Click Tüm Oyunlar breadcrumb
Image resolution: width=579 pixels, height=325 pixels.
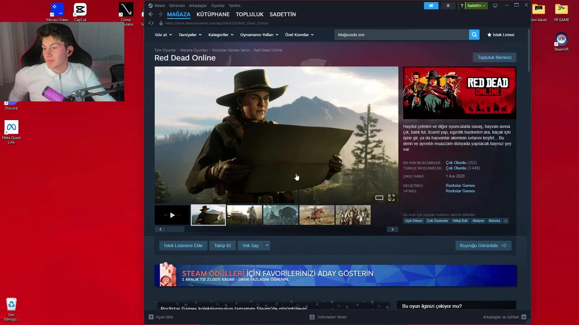165,50
